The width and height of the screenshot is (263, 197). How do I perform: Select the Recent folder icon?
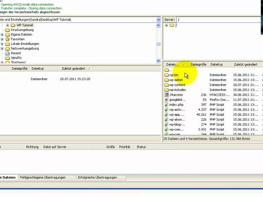[7, 53]
